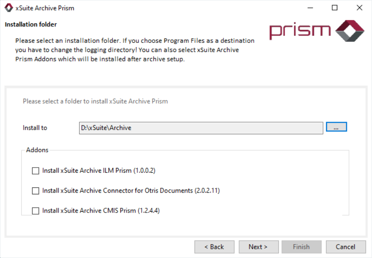
Task: Minimize the installer window
Action: pyautogui.click(x=310, y=8)
